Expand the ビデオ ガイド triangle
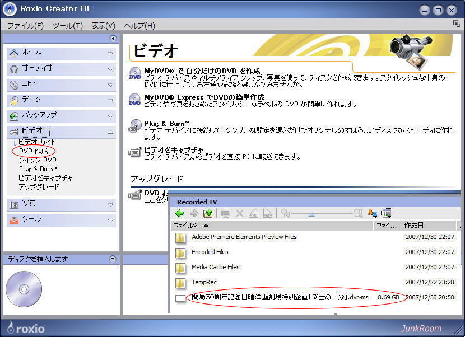 coord(16,143)
